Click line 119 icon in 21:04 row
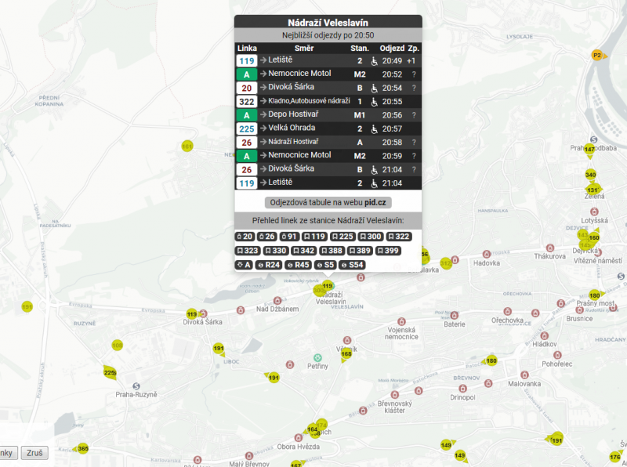 point(247,183)
